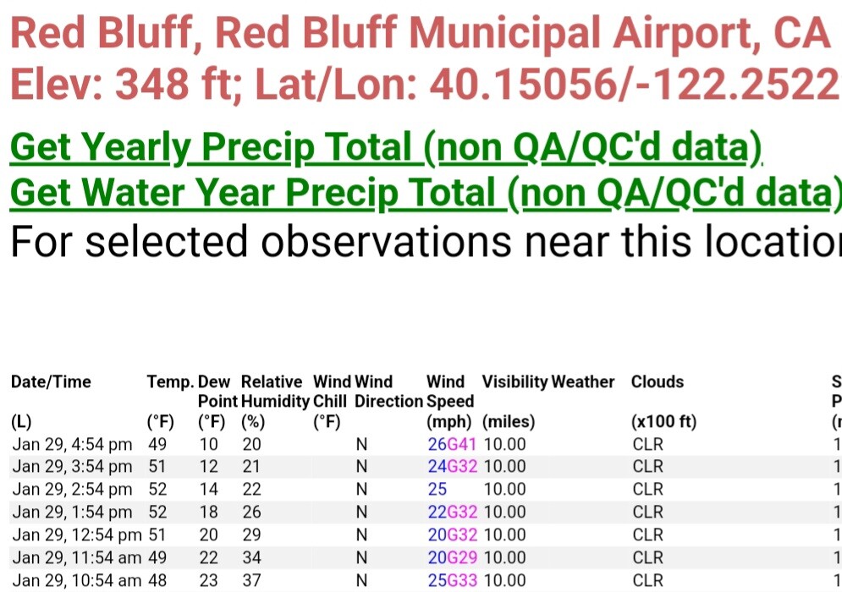Click the Elev and Lat/Lon heading line
Screen dimensions: 842x592
(x=426, y=85)
